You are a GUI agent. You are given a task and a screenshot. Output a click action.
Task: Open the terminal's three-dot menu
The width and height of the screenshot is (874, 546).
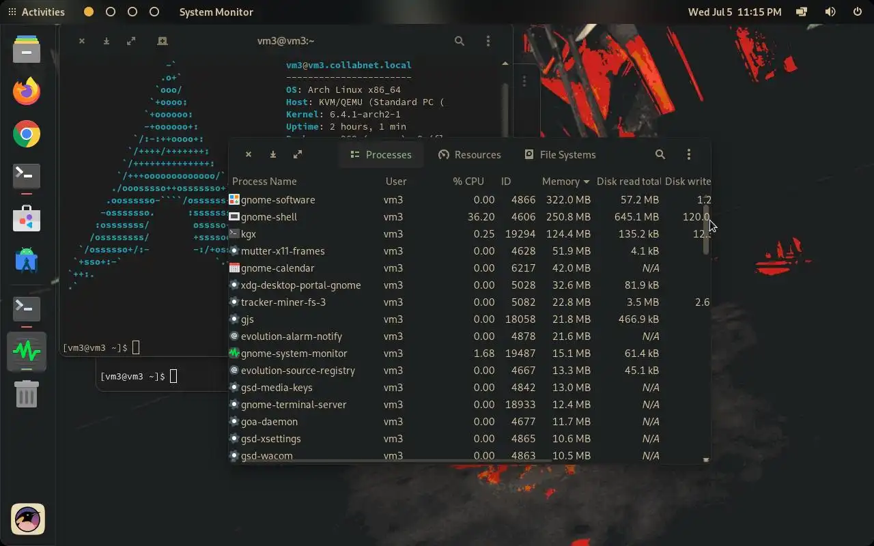pos(488,41)
